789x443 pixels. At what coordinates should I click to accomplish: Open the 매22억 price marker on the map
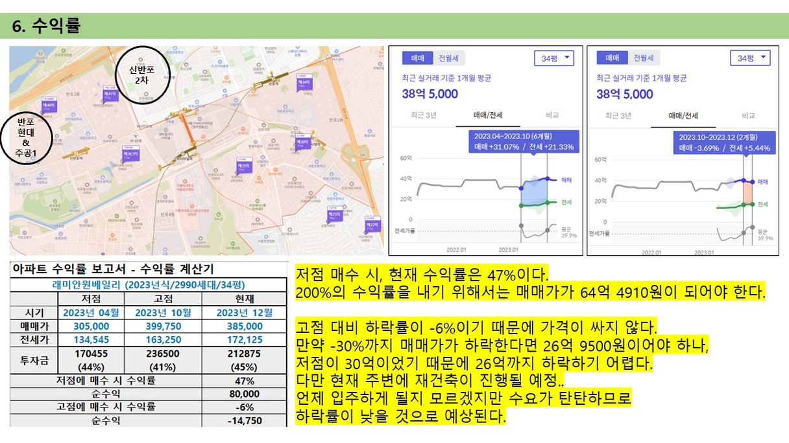[373, 225]
